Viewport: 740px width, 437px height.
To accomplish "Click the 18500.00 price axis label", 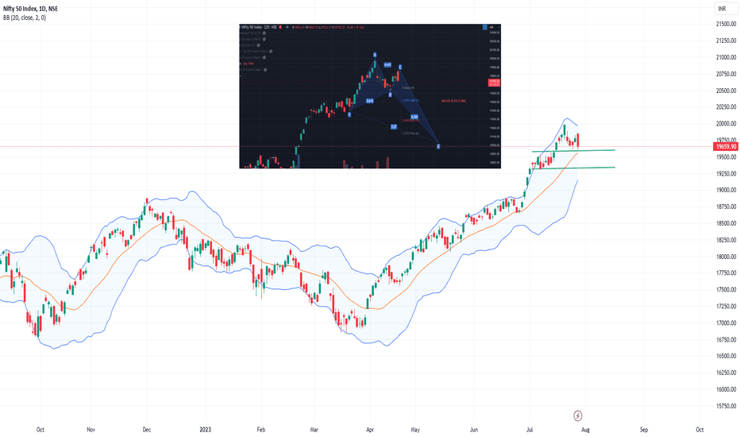I will [x=727, y=223].
